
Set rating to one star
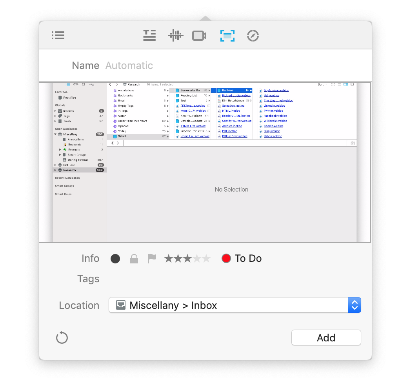tap(169, 259)
